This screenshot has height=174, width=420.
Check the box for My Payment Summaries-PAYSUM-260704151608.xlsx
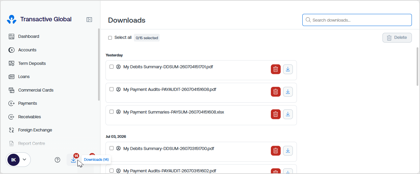112,111
